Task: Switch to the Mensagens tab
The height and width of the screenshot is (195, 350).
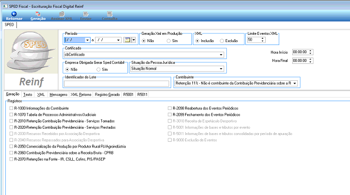Action: coord(58,94)
